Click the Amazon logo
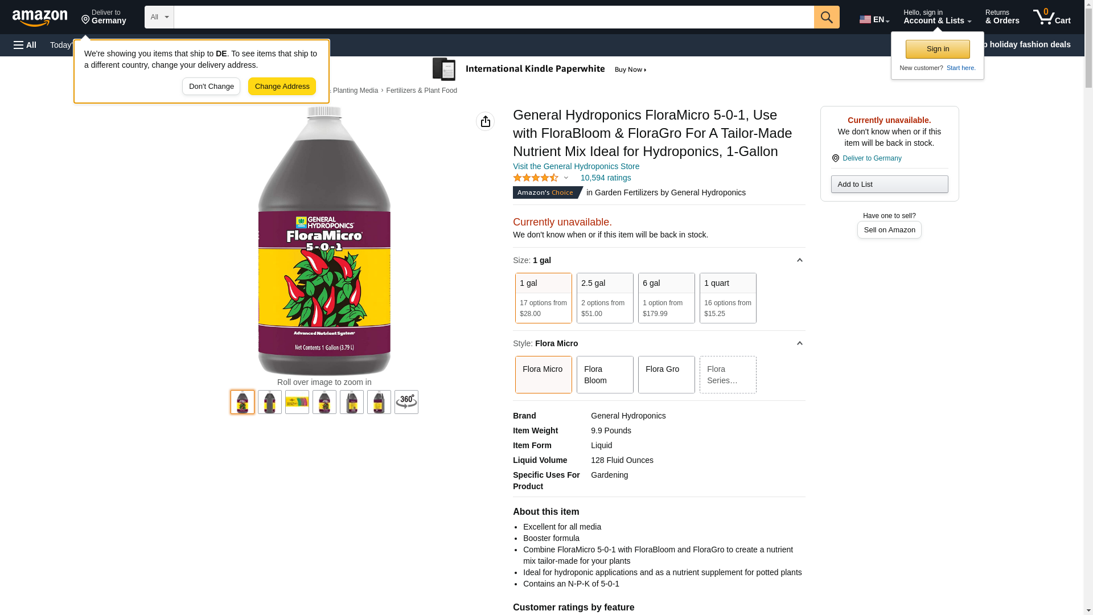The height and width of the screenshot is (615, 1093). click(40, 18)
